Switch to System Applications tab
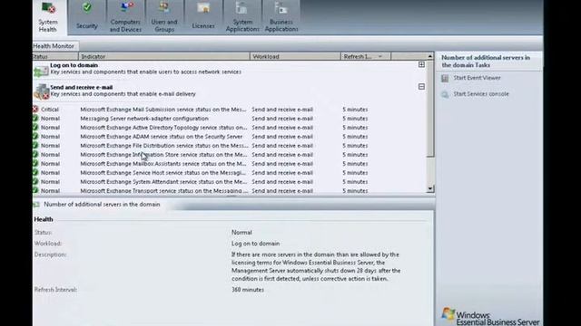Image resolution: width=581 pixels, height=326 pixels. click(242, 17)
